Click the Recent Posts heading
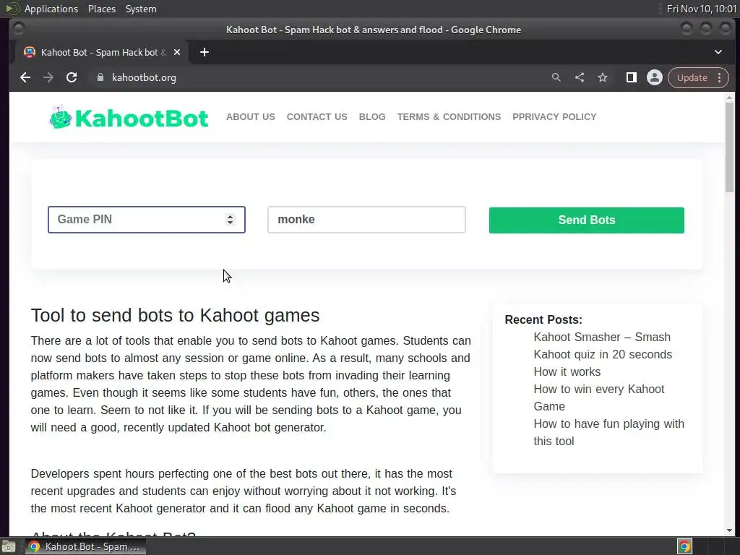The image size is (740, 555). pos(543,319)
